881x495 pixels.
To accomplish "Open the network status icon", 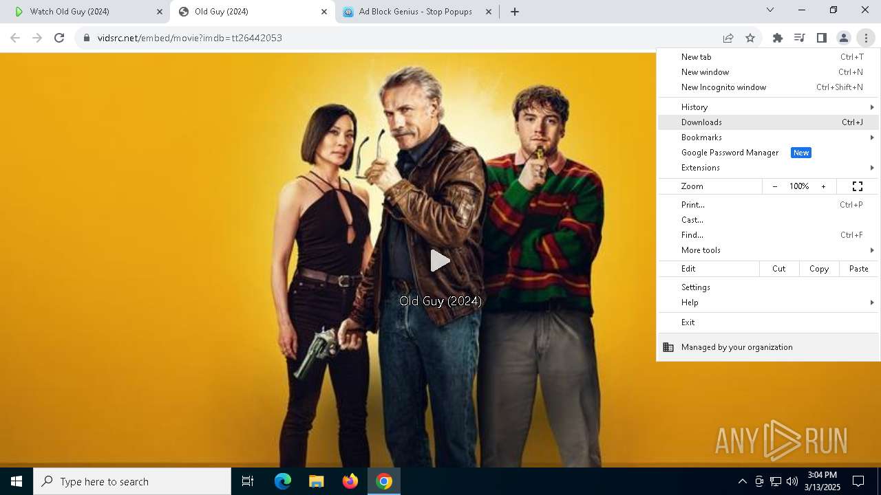I will coord(776,481).
